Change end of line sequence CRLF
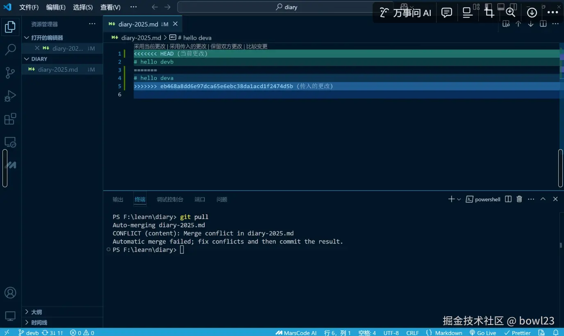 [x=412, y=333]
